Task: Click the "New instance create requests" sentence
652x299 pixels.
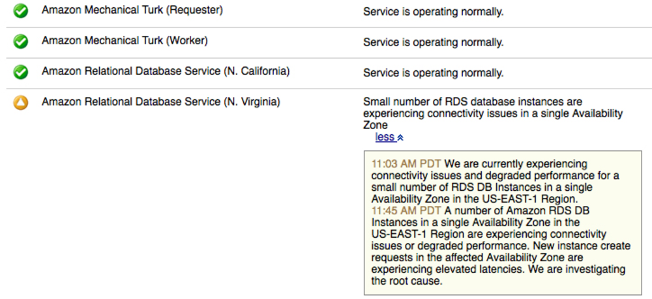Action: tap(501, 257)
